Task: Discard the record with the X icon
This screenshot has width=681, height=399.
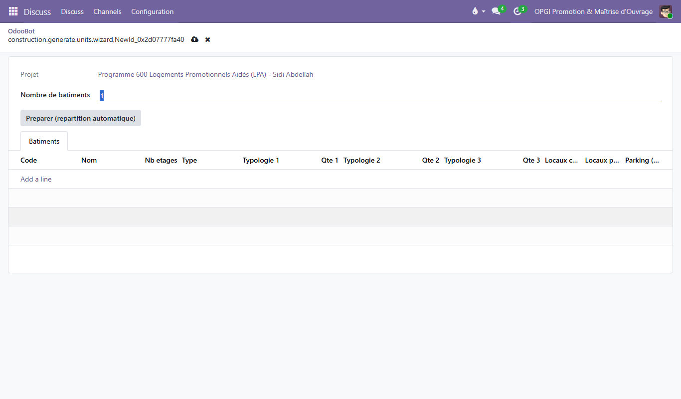Action: point(208,39)
